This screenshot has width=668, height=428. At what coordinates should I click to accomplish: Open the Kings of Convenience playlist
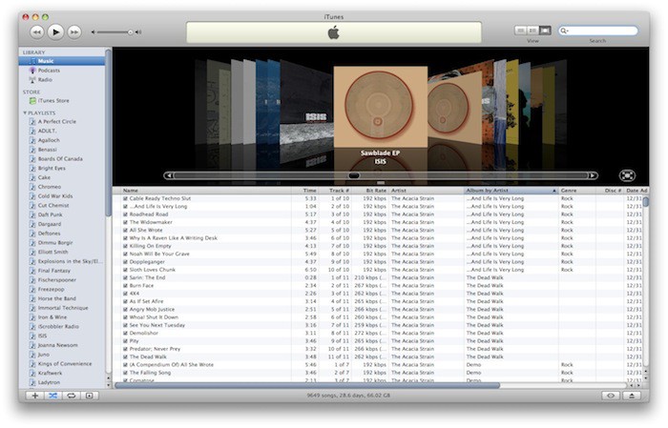64,364
